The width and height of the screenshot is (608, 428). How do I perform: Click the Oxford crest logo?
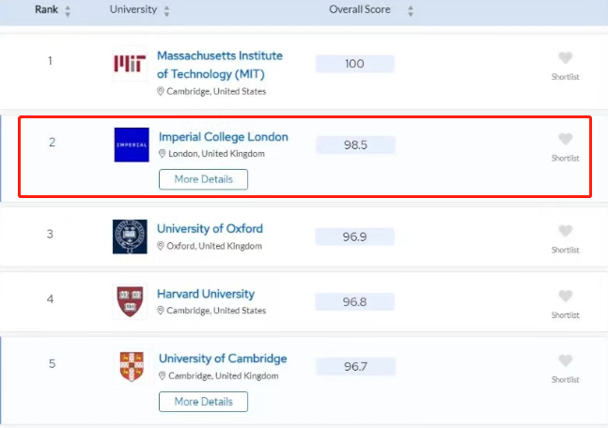(x=130, y=237)
